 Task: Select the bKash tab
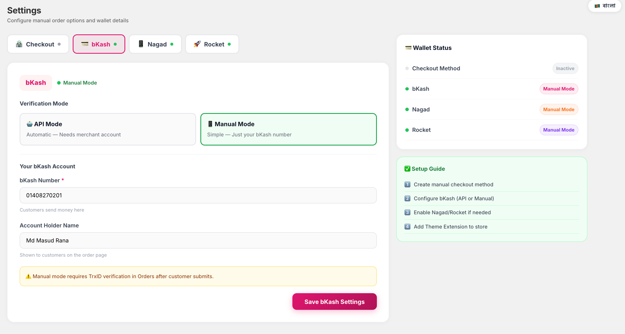coord(99,44)
